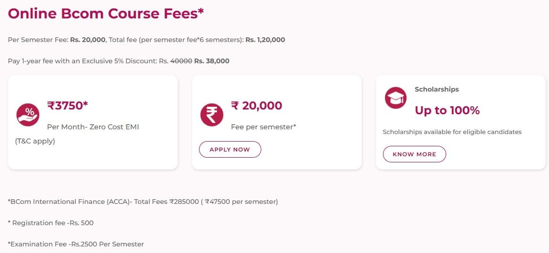Click the (T&C apply) note
The width and height of the screenshot is (549, 253).
click(x=35, y=141)
